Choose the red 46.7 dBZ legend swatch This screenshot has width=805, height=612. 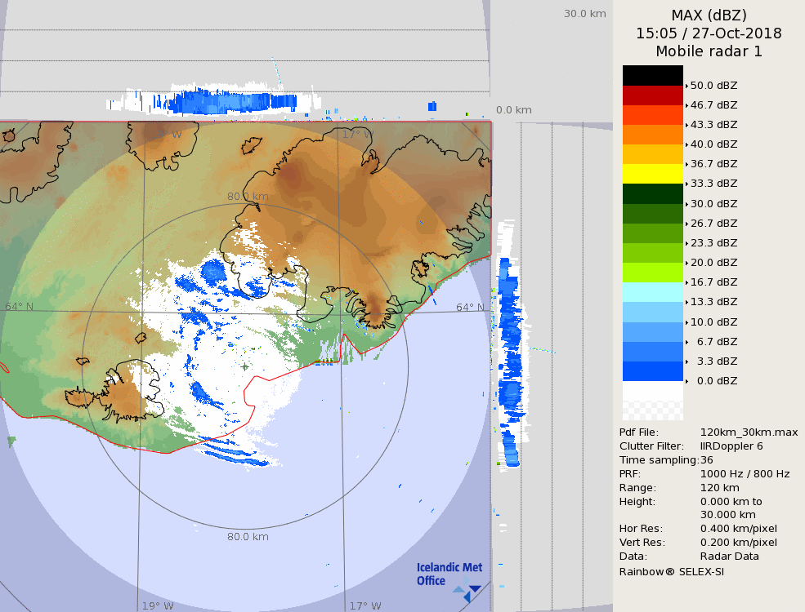pyautogui.click(x=652, y=95)
